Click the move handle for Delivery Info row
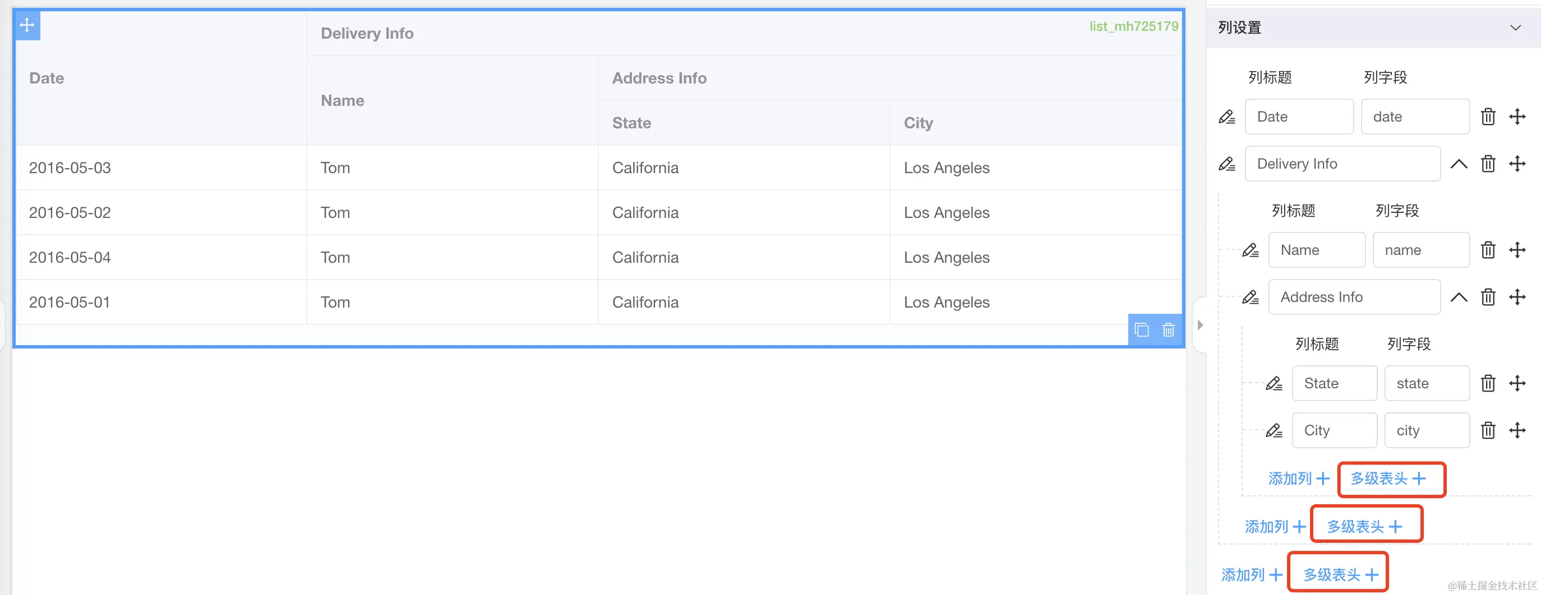The width and height of the screenshot is (1541, 595). (1517, 164)
